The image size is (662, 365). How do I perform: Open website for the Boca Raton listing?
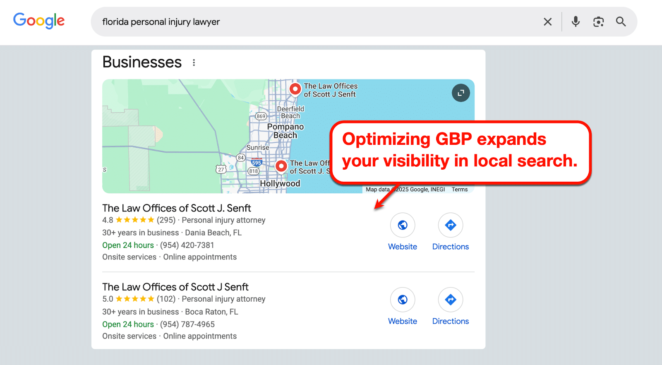403,300
